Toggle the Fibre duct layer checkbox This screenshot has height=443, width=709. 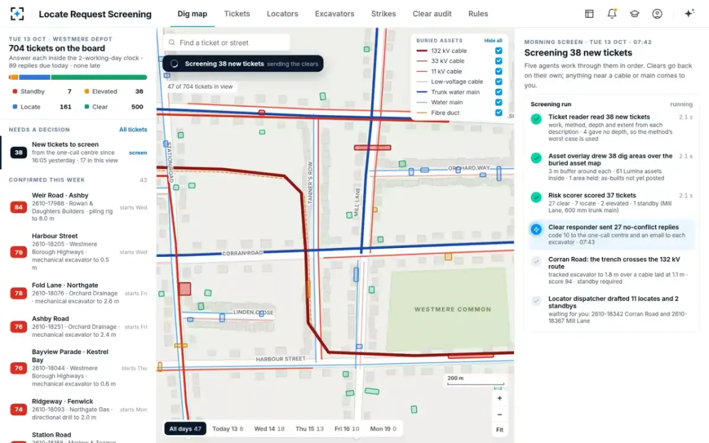point(499,113)
